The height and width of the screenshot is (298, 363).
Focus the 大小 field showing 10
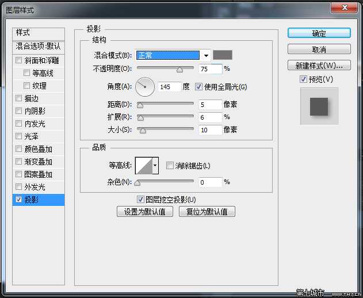210,129
